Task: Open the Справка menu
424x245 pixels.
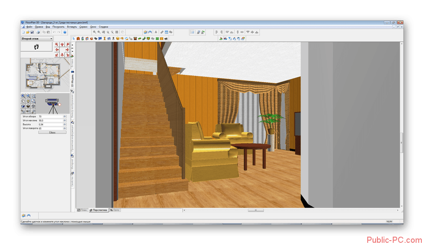Action: [x=103, y=27]
